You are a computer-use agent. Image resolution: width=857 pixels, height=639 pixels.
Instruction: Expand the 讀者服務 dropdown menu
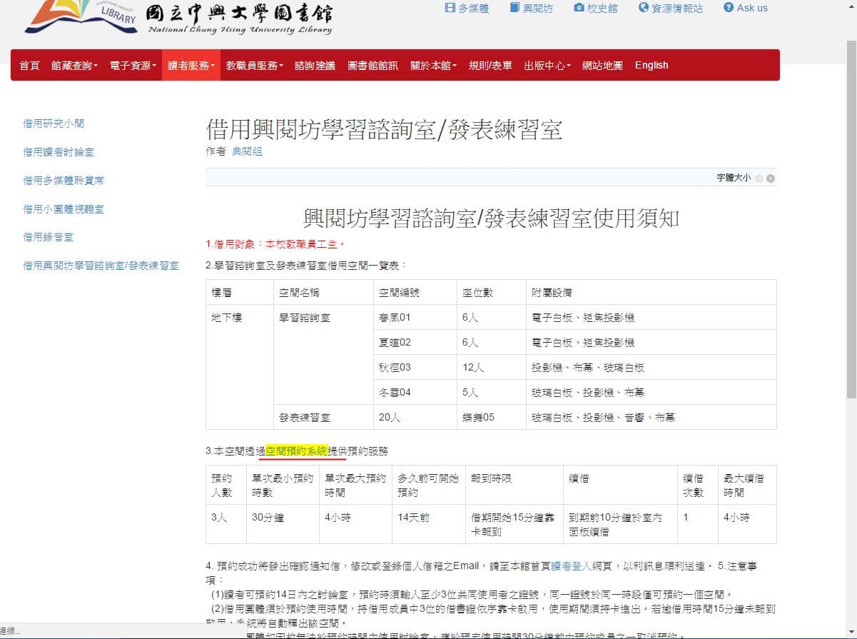pyautogui.click(x=191, y=65)
